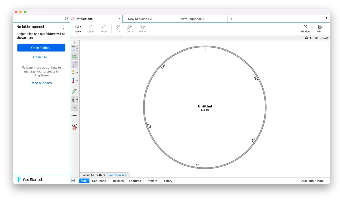Open the three-dot menu next to No folder opened

[63, 27]
